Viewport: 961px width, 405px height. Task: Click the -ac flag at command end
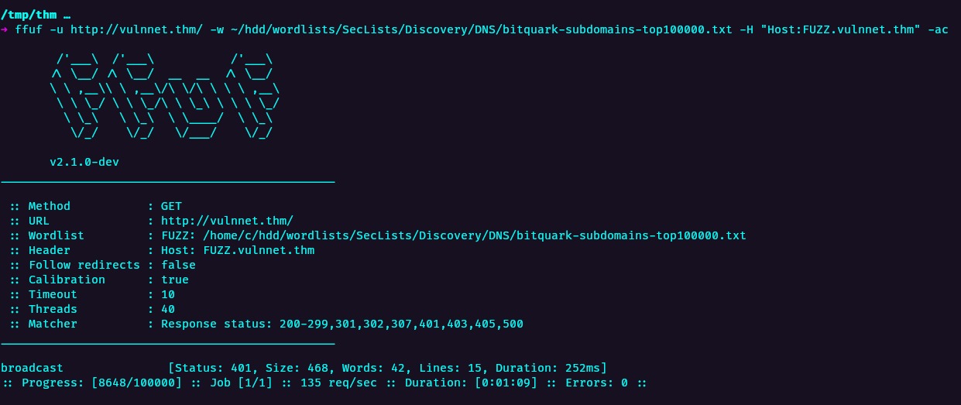(x=938, y=29)
